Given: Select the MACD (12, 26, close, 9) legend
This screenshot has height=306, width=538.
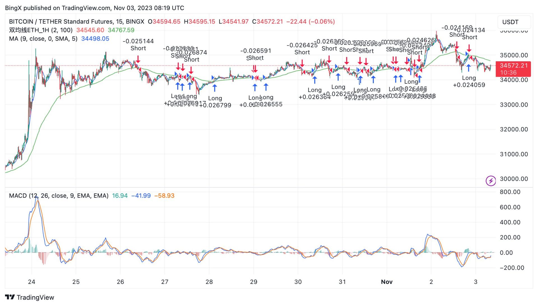Looking at the screenshot, I should pyautogui.click(x=59, y=196).
